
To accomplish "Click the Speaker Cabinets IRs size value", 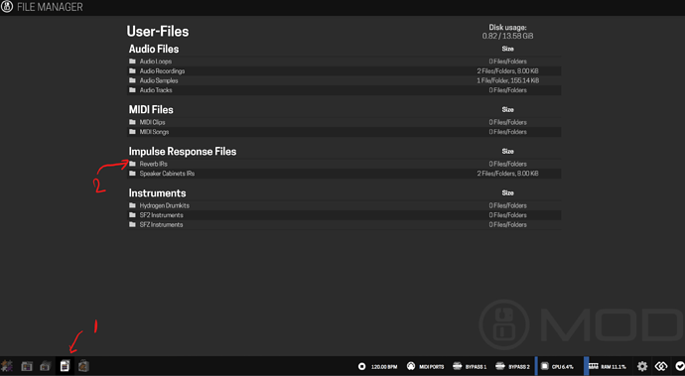I will point(507,174).
